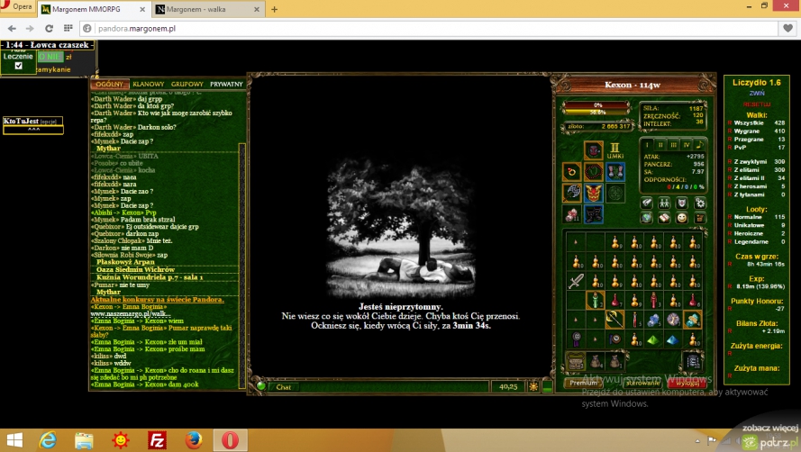Toggle the Leczenie auto-heal checkbox

pos(18,66)
